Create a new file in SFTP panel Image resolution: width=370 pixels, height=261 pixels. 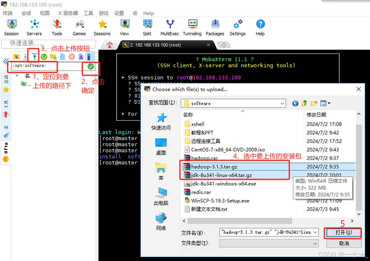tap(62, 57)
